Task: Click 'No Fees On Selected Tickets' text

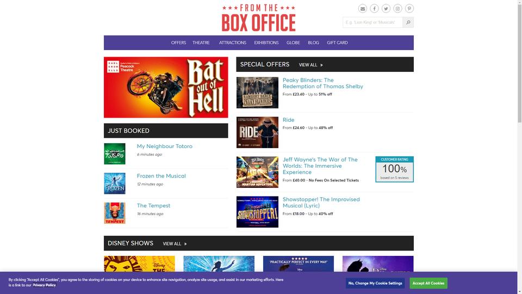Action: pos(333,180)
